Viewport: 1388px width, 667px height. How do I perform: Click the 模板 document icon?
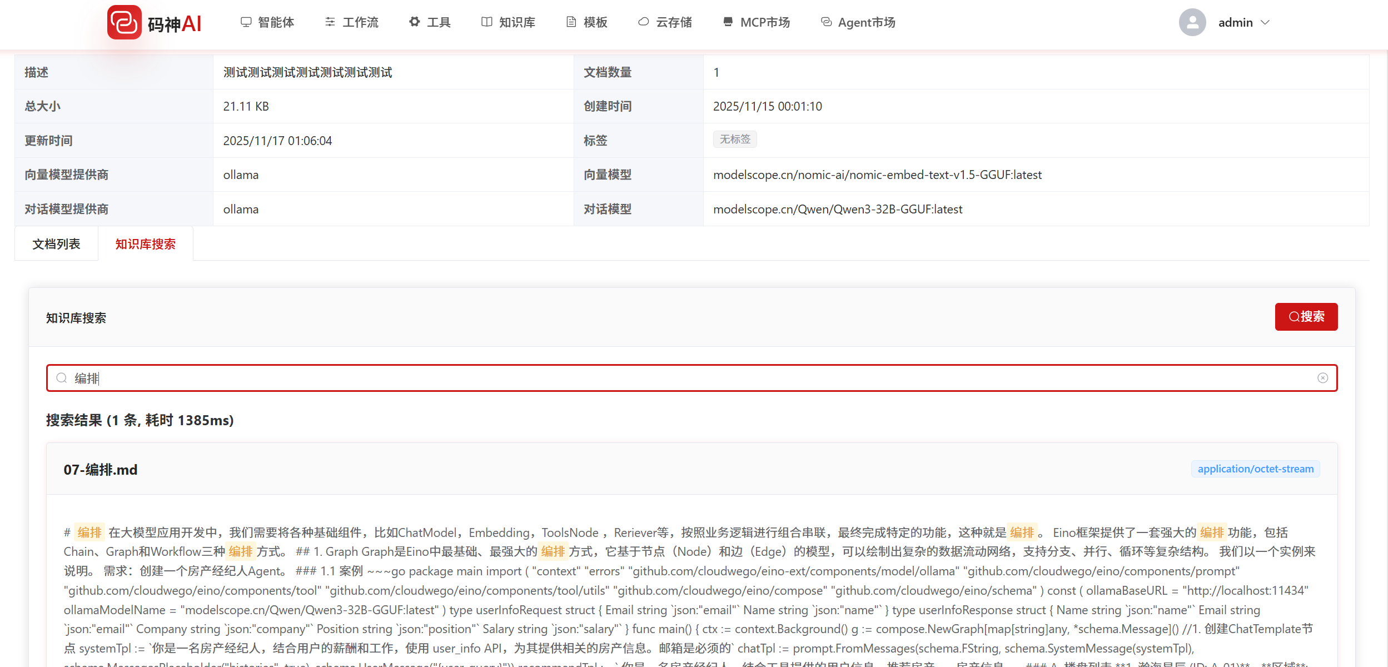click(571, 22)
